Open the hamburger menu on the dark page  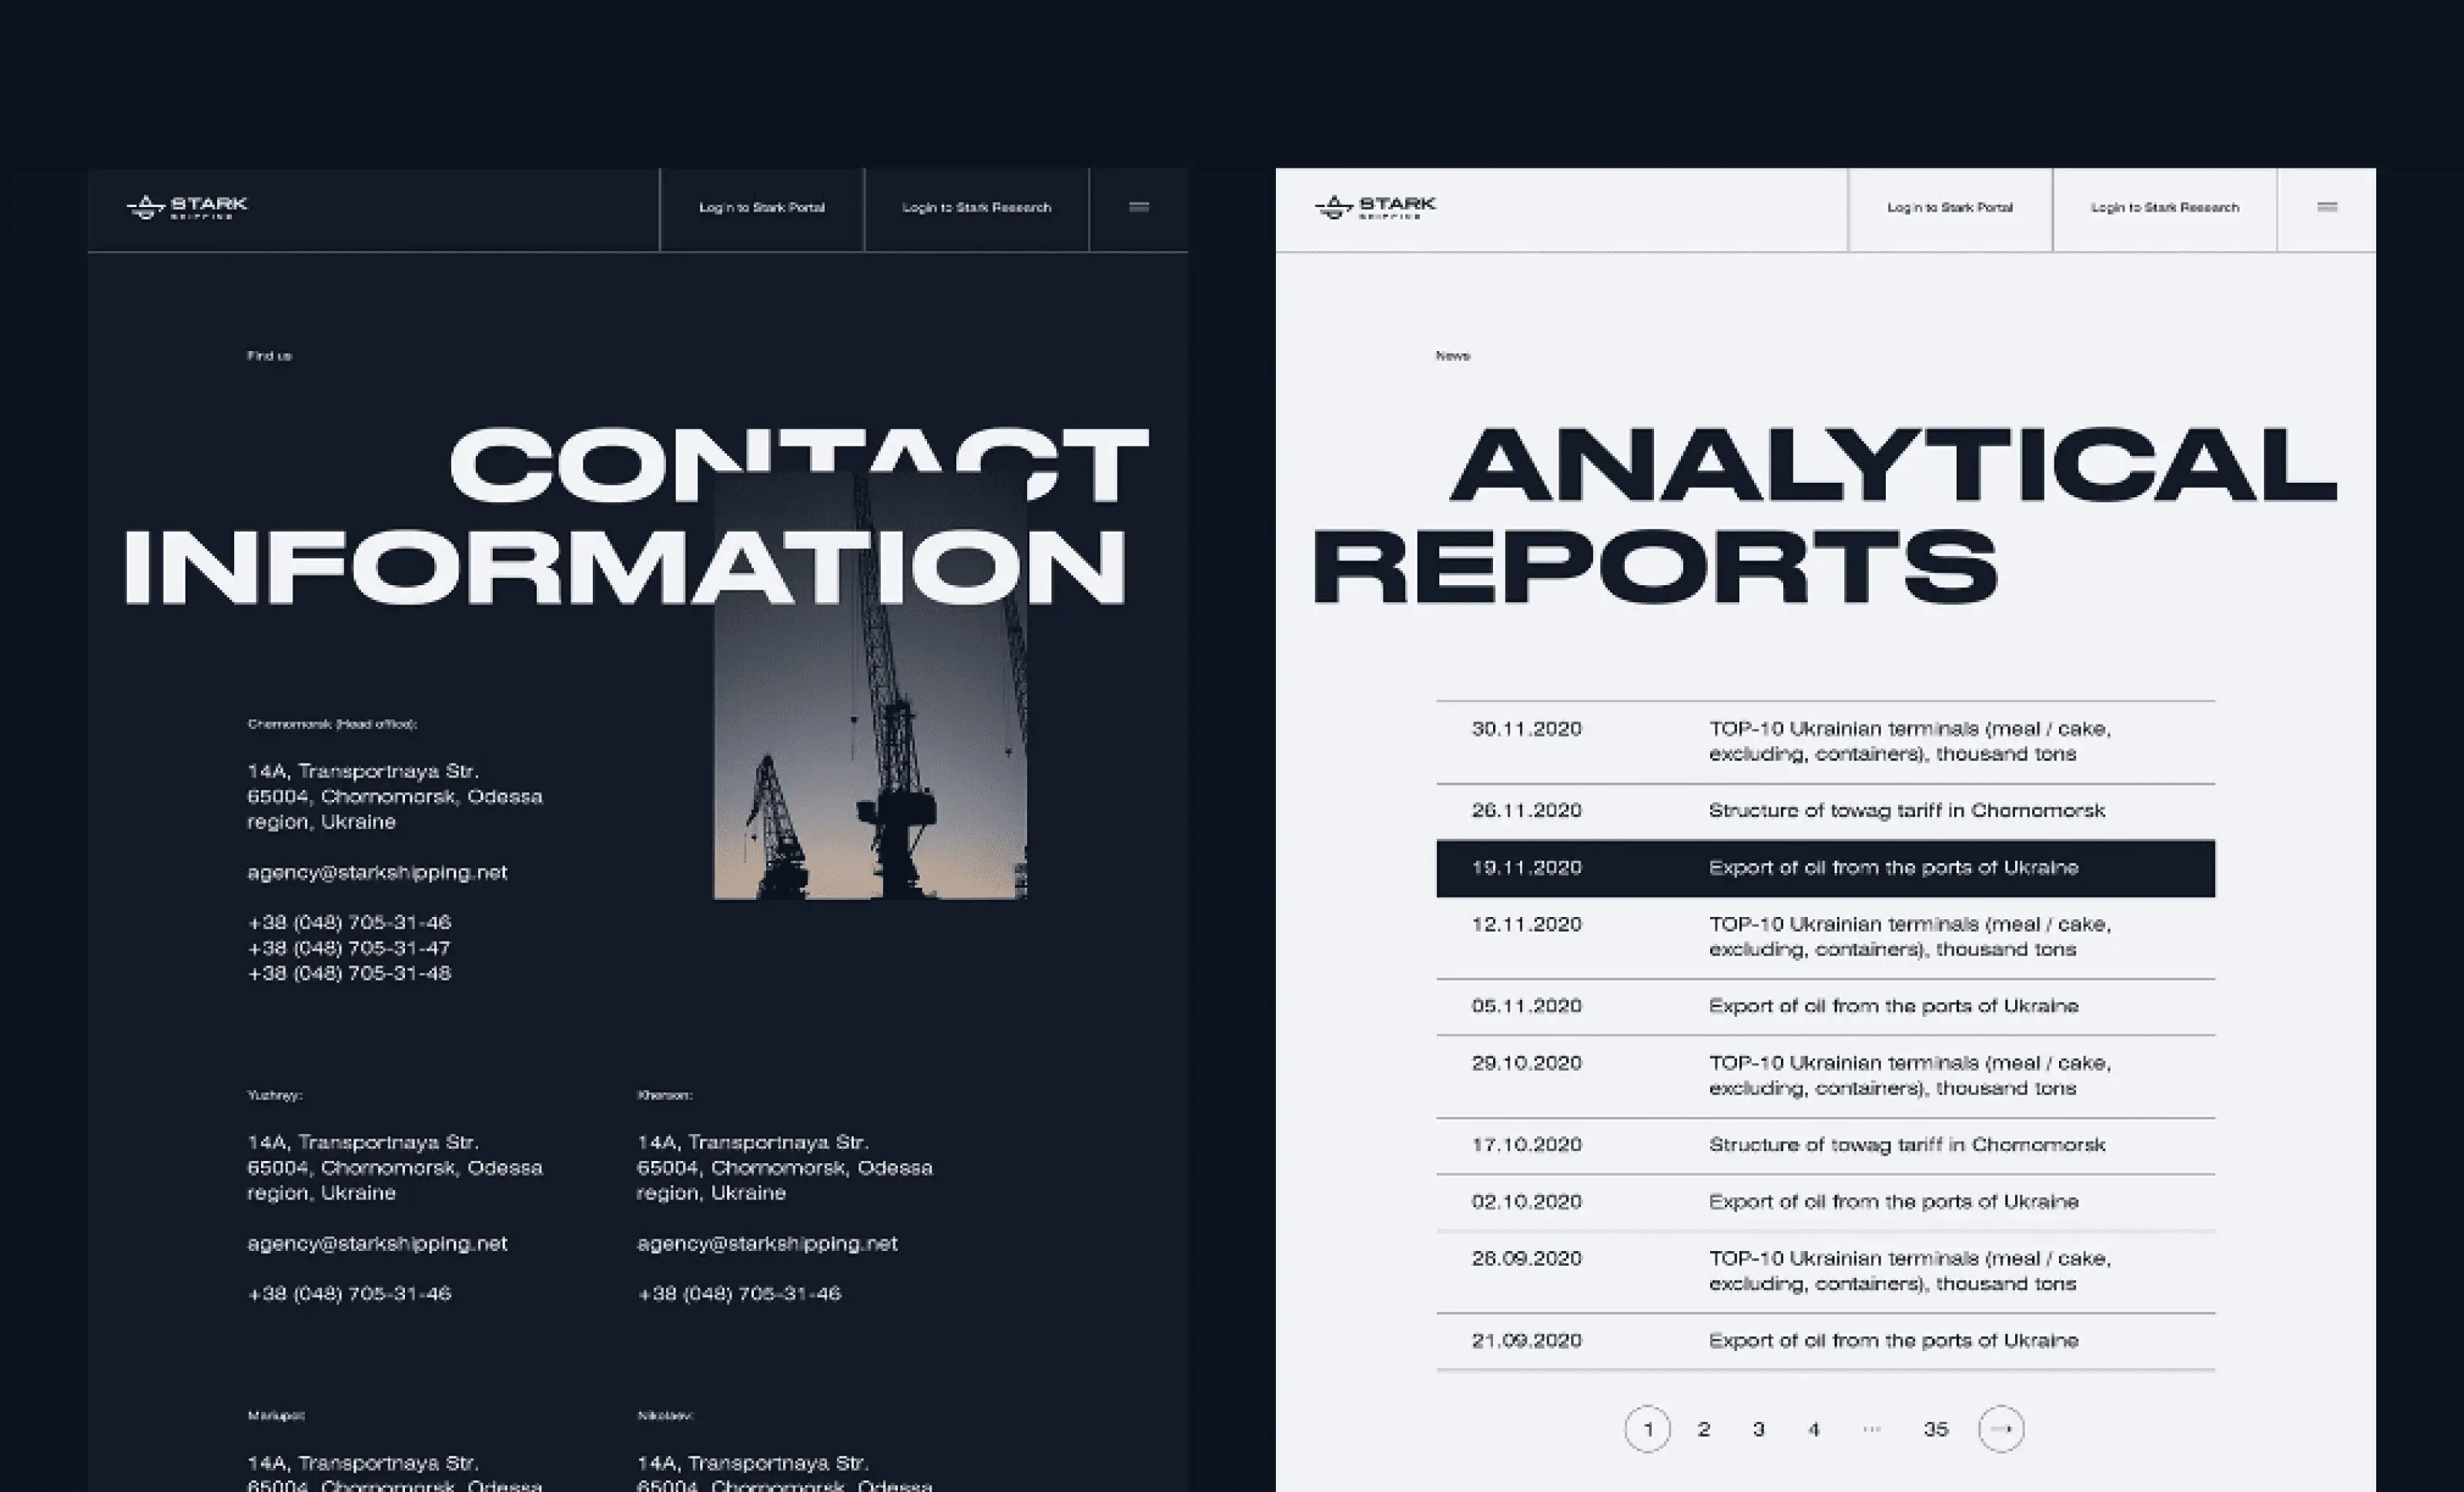1138,208
